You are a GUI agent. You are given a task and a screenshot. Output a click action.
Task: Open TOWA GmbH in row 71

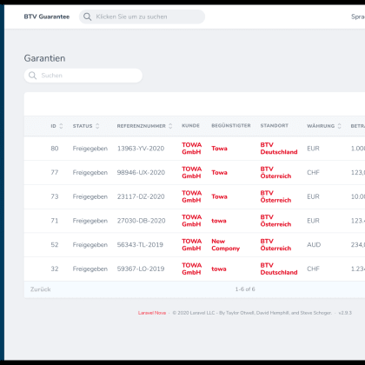pos(191,221)
